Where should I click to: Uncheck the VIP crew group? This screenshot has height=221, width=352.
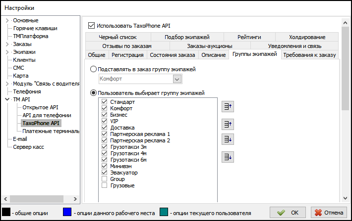(x=104, y=121)
